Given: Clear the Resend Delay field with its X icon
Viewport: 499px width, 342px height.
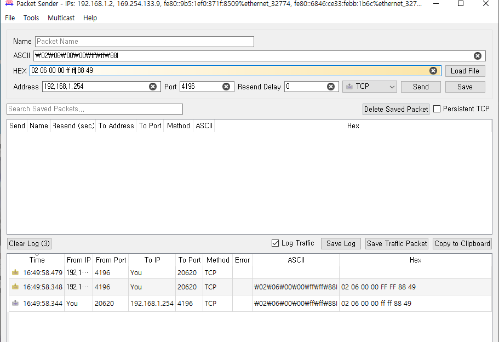Looking at the screenshot, I should (331, 87).
